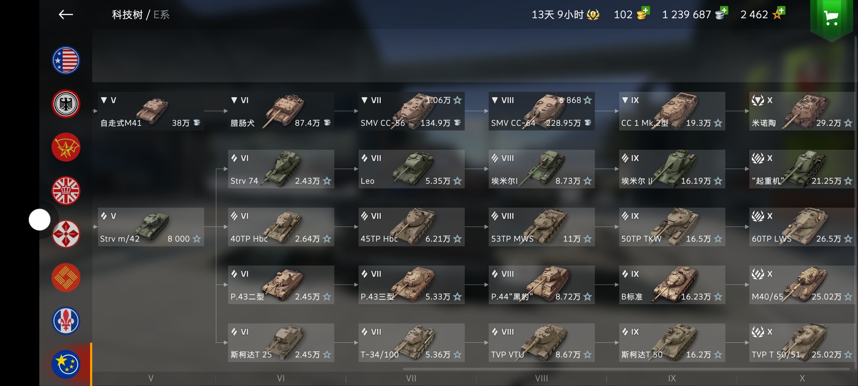The image size is (858, 386).
Task: Open the P.44 黑豹 tank card
Action: click(x=542, y=285)
